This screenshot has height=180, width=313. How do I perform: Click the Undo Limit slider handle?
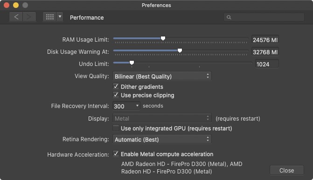[x=132, y=63]
